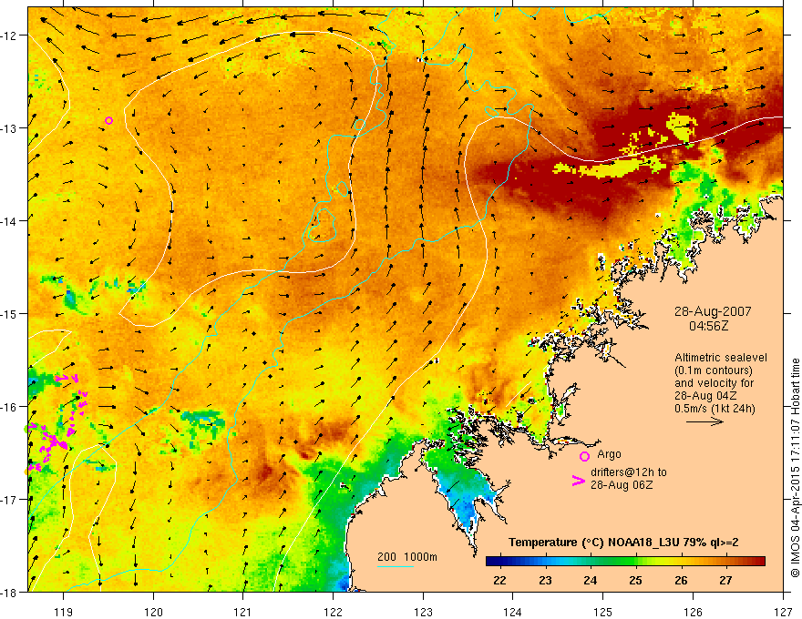802x619 pixels.
Task: Click the '28-Aug 04Z' velocity time text
Action: pyautogui.click(x=705, y=396)
